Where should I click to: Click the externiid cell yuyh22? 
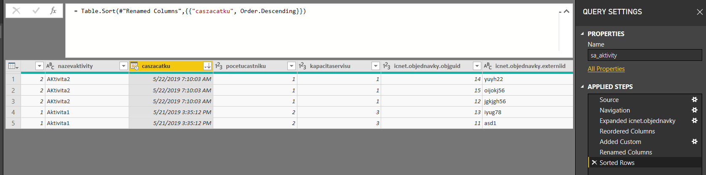pyautogui.click(x=528, y=79)
